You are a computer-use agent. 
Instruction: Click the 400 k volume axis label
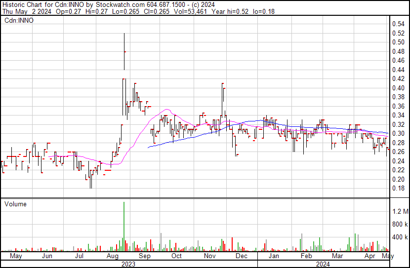coord(400,237)
